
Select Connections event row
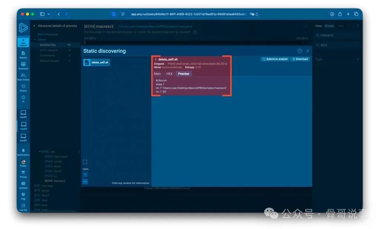click(56, 56)
